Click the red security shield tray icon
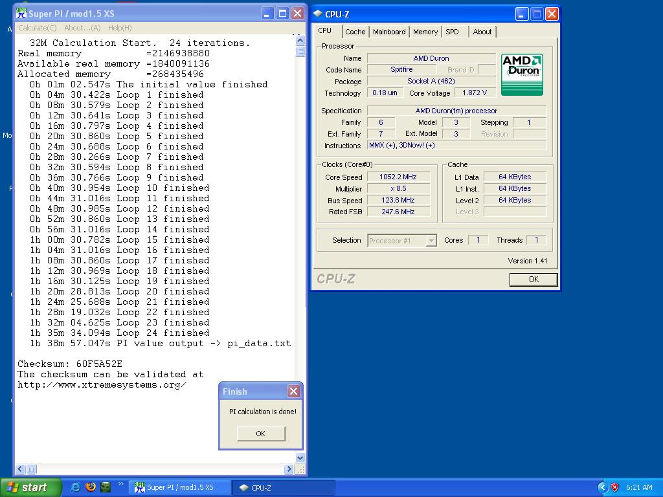 (615, 487)
